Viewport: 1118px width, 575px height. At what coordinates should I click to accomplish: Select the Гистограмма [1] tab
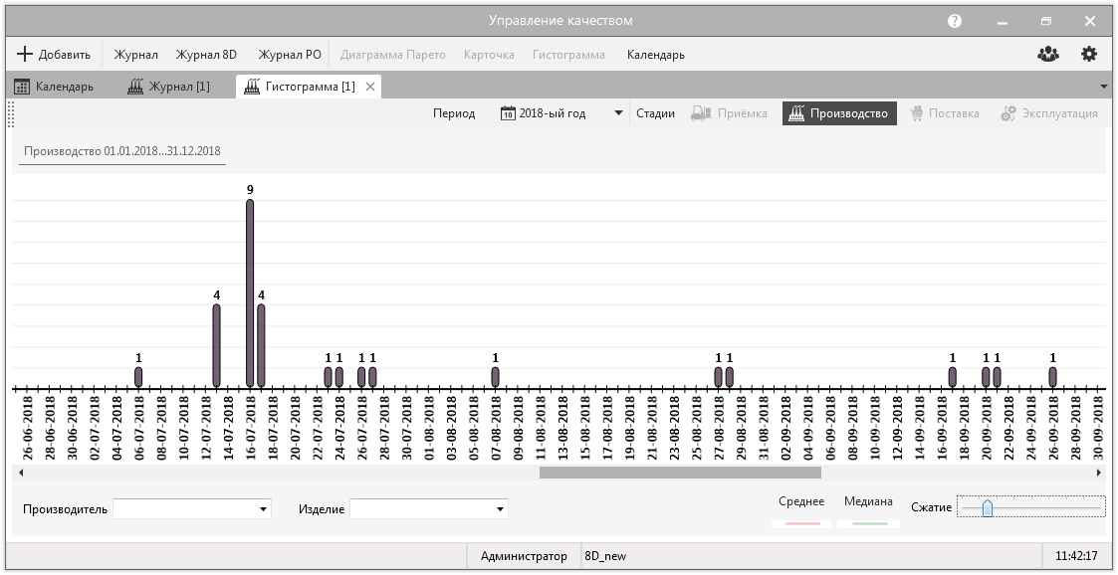coord(308,87)
